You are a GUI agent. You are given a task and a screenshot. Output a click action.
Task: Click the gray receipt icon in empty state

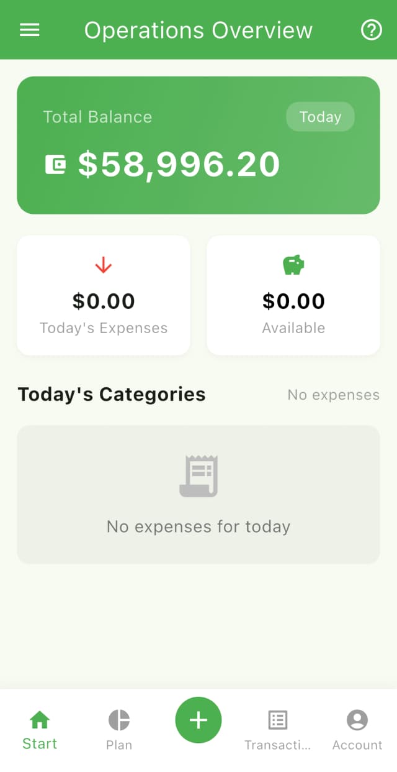tap(198, 475)
